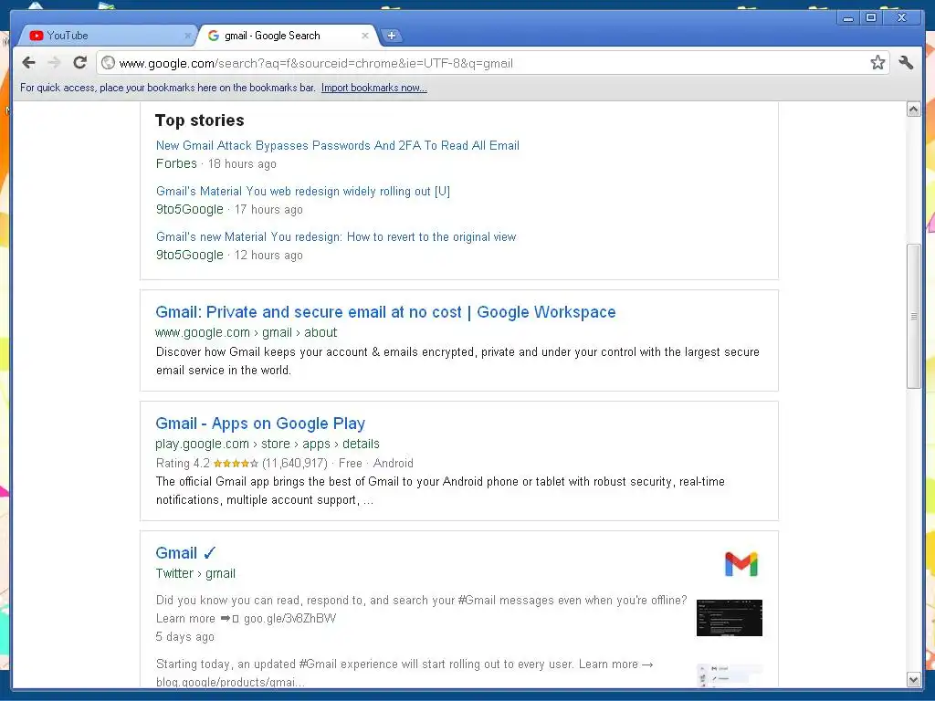Click the '5 days ago' timestamp
The height and width of the screenshot is (701, 935).
coord(184,636)
